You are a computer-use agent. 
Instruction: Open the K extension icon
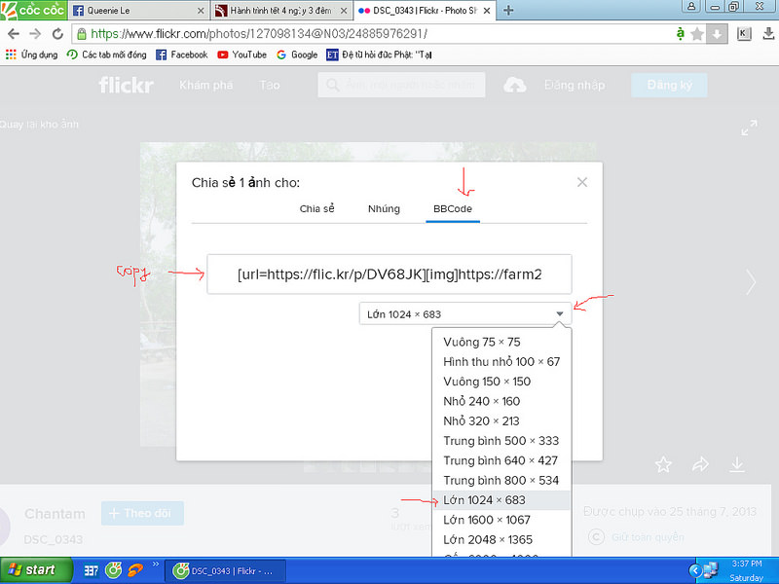pyautogui.click(x=743, y=34)
